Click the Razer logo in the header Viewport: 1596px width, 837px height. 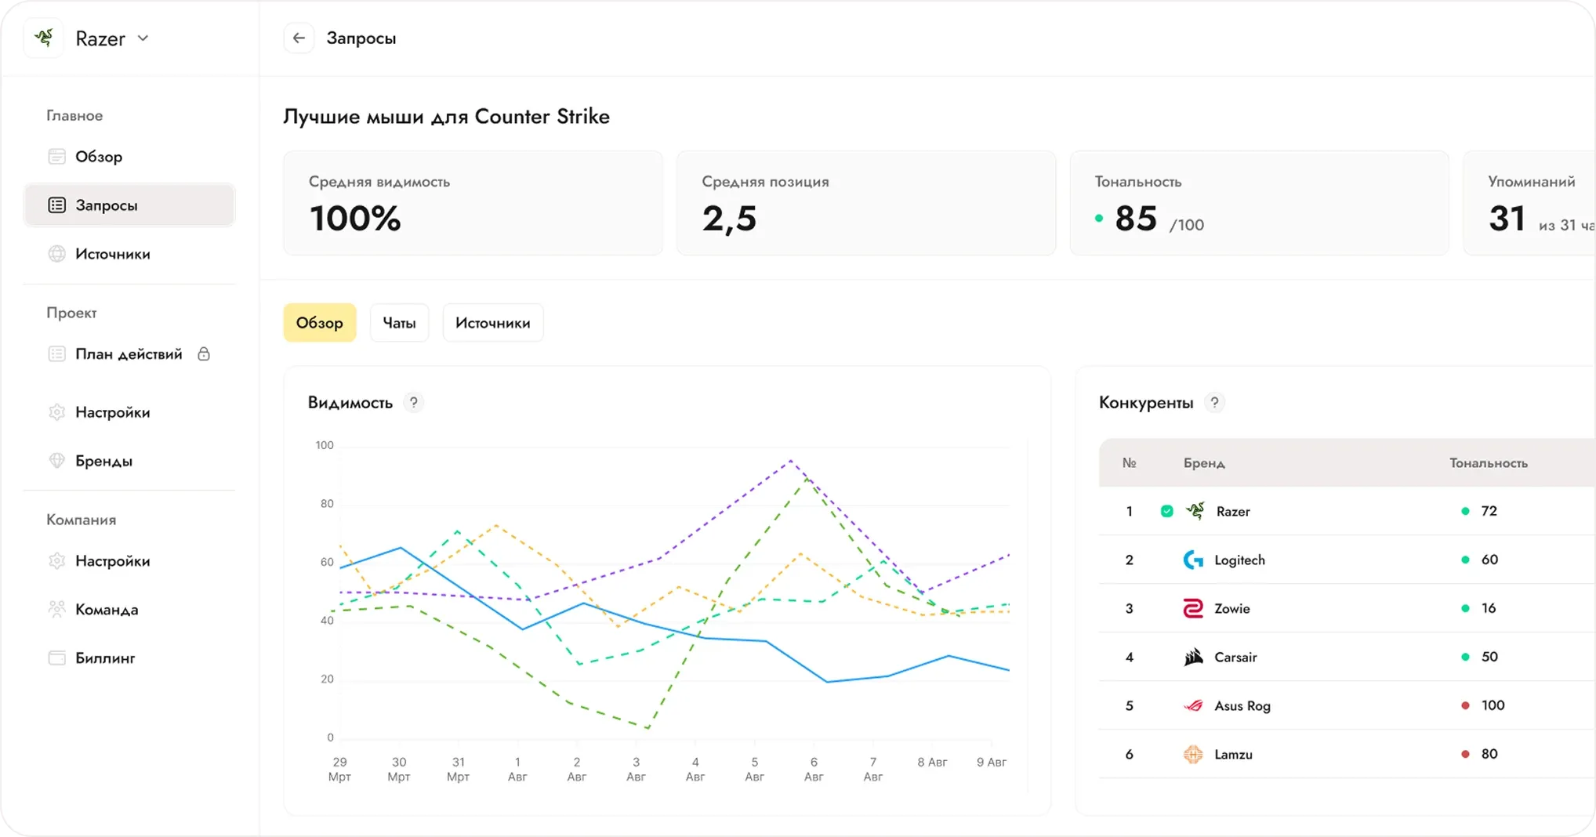[44, 38]
